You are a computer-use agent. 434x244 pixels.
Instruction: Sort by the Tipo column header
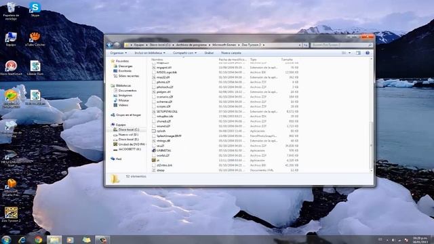253,60
